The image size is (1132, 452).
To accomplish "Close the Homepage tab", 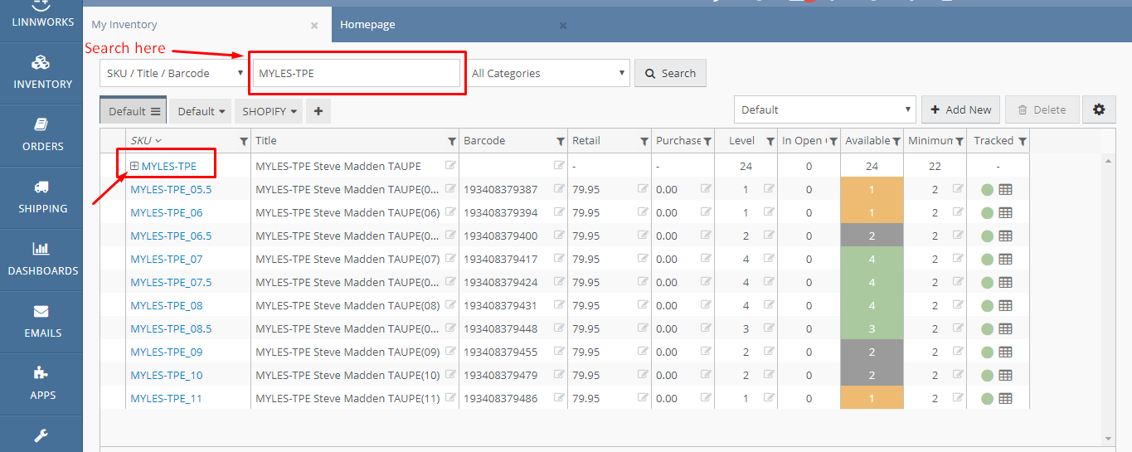I will 563,26.
